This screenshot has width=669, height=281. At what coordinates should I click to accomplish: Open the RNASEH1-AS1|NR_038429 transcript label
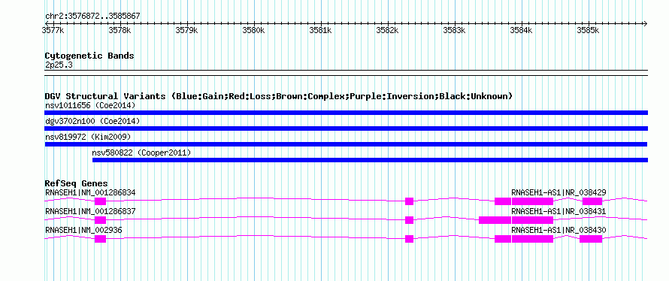pyautogui.click(x=559, y=193)
